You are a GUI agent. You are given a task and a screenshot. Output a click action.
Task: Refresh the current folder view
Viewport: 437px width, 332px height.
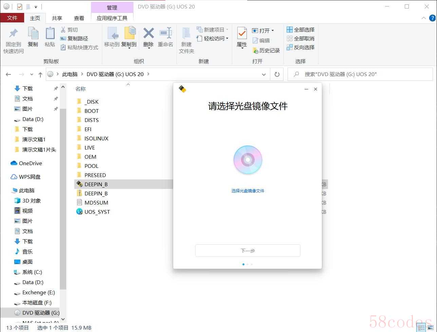277,74
